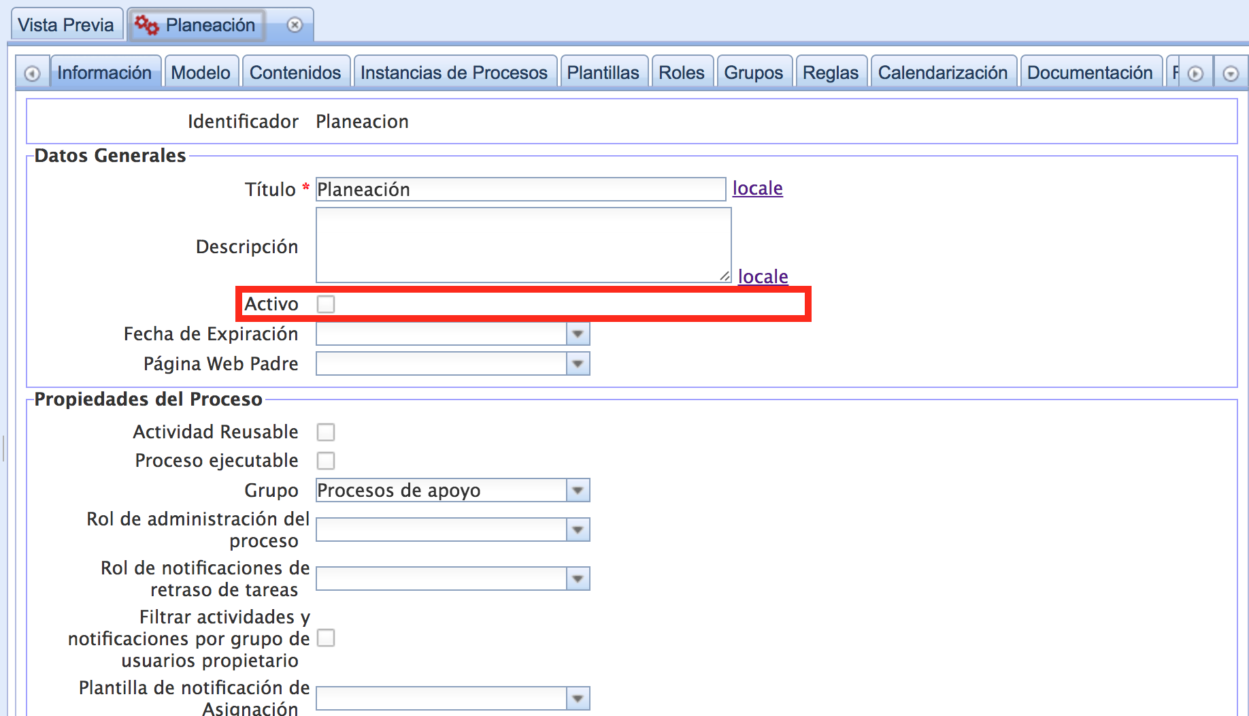Click into the Título input field

pos(520,189)
